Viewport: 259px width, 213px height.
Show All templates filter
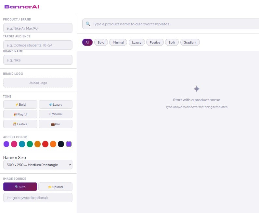[x=87, y=42]
